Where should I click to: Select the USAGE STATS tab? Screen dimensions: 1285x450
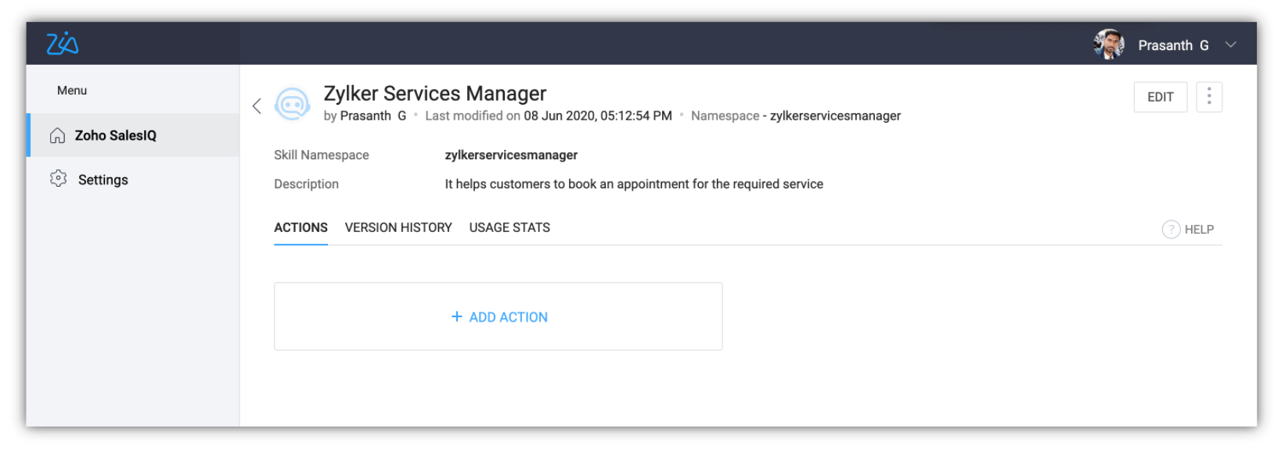coord(509,227)
